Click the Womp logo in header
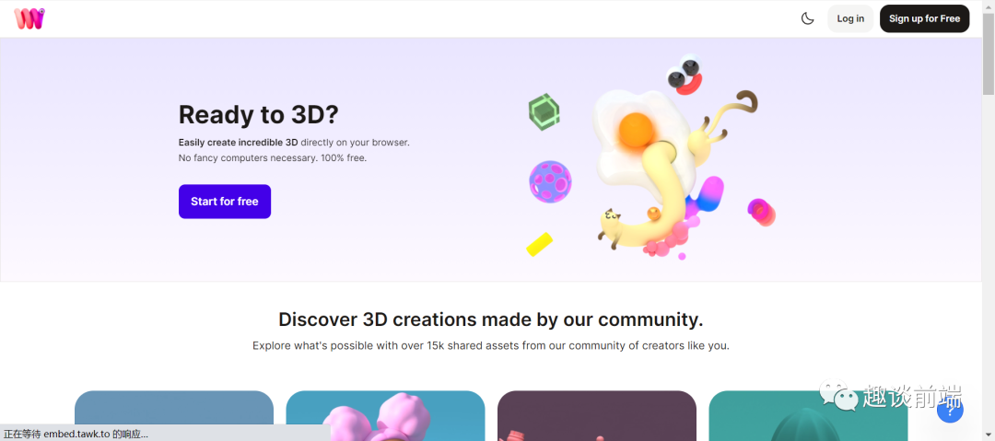995x441 pixels. click(29, 18)
